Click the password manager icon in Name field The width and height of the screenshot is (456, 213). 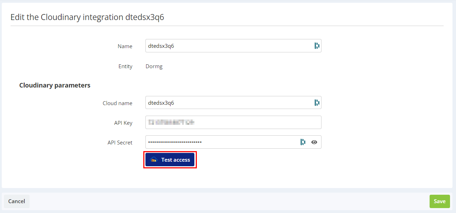(x=317, y=46)
